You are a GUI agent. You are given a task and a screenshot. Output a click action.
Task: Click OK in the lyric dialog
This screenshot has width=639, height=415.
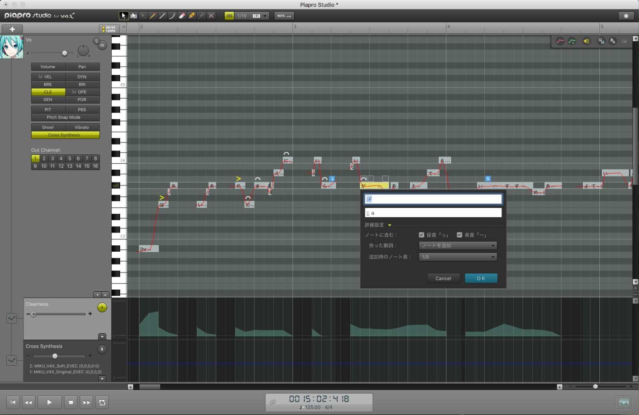tap(481, 278)
